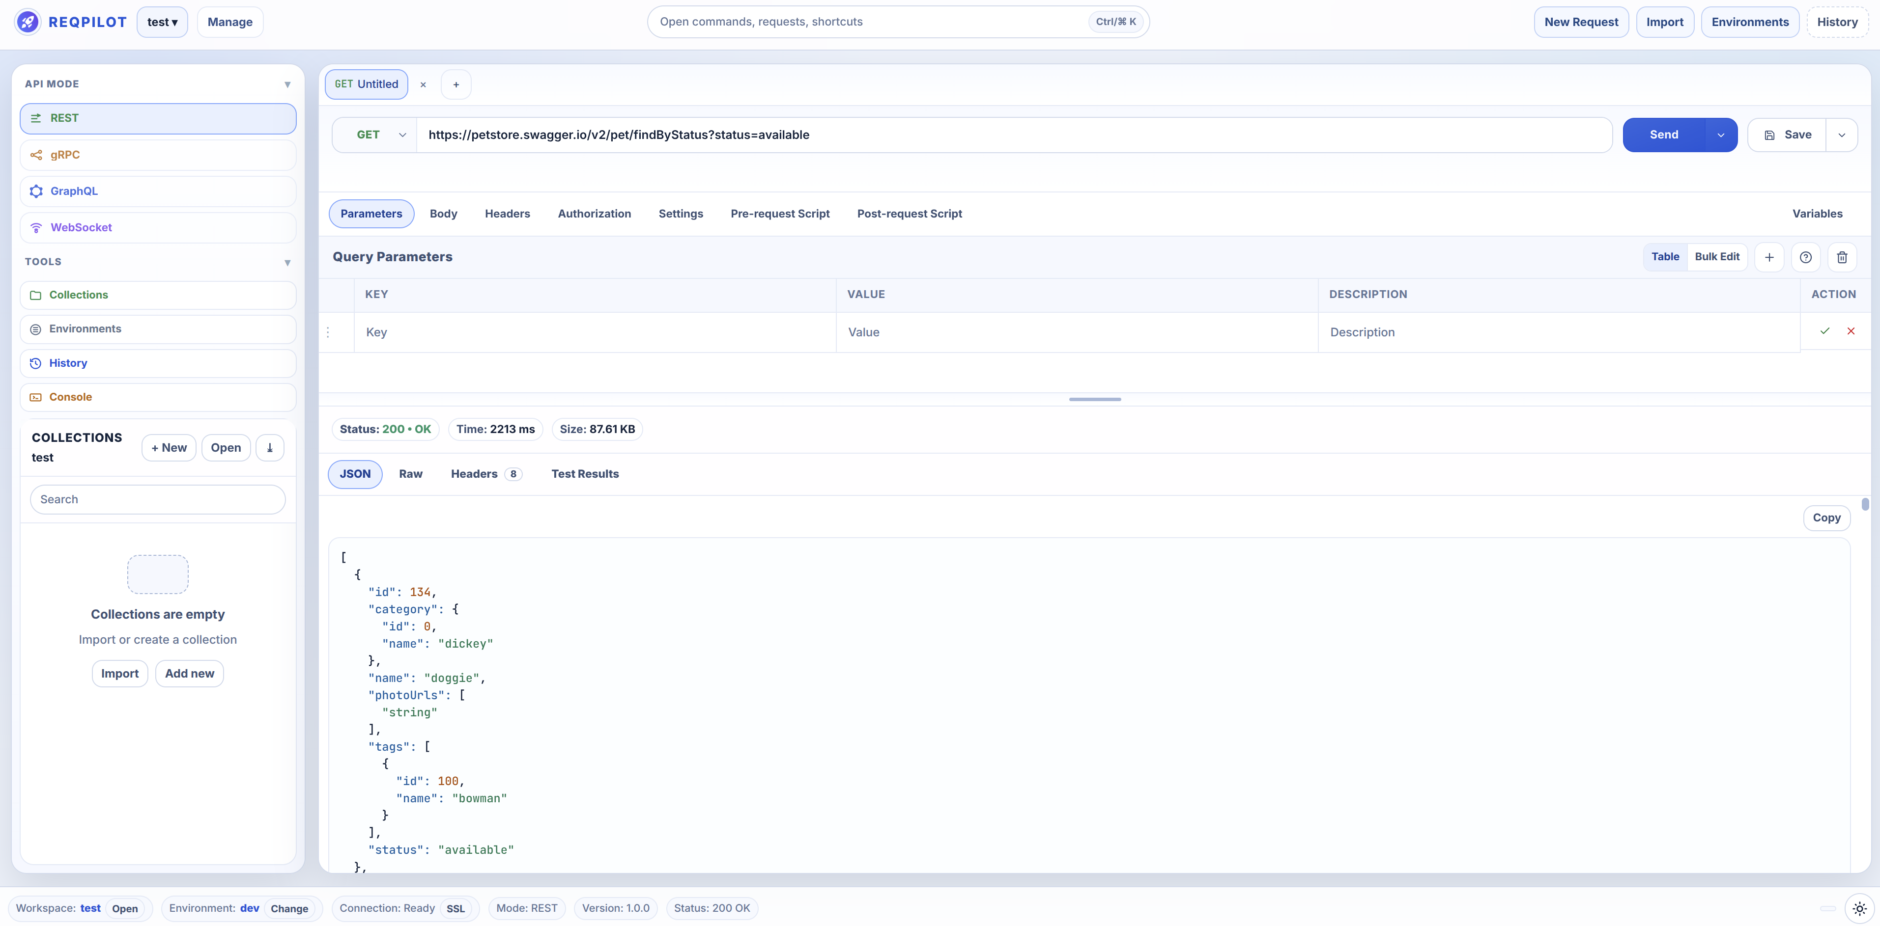The image size is (1880, 926).
Task: Open query parameters help icon
Action: point(1806,257)
